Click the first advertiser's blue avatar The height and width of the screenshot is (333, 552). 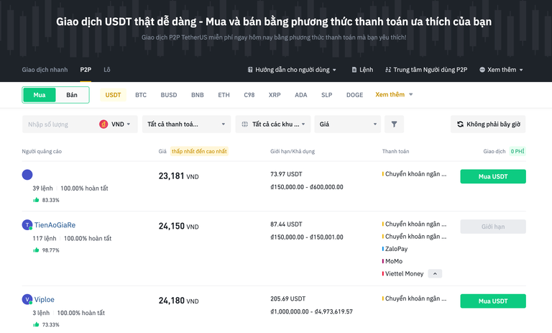(x=27, y=175)
